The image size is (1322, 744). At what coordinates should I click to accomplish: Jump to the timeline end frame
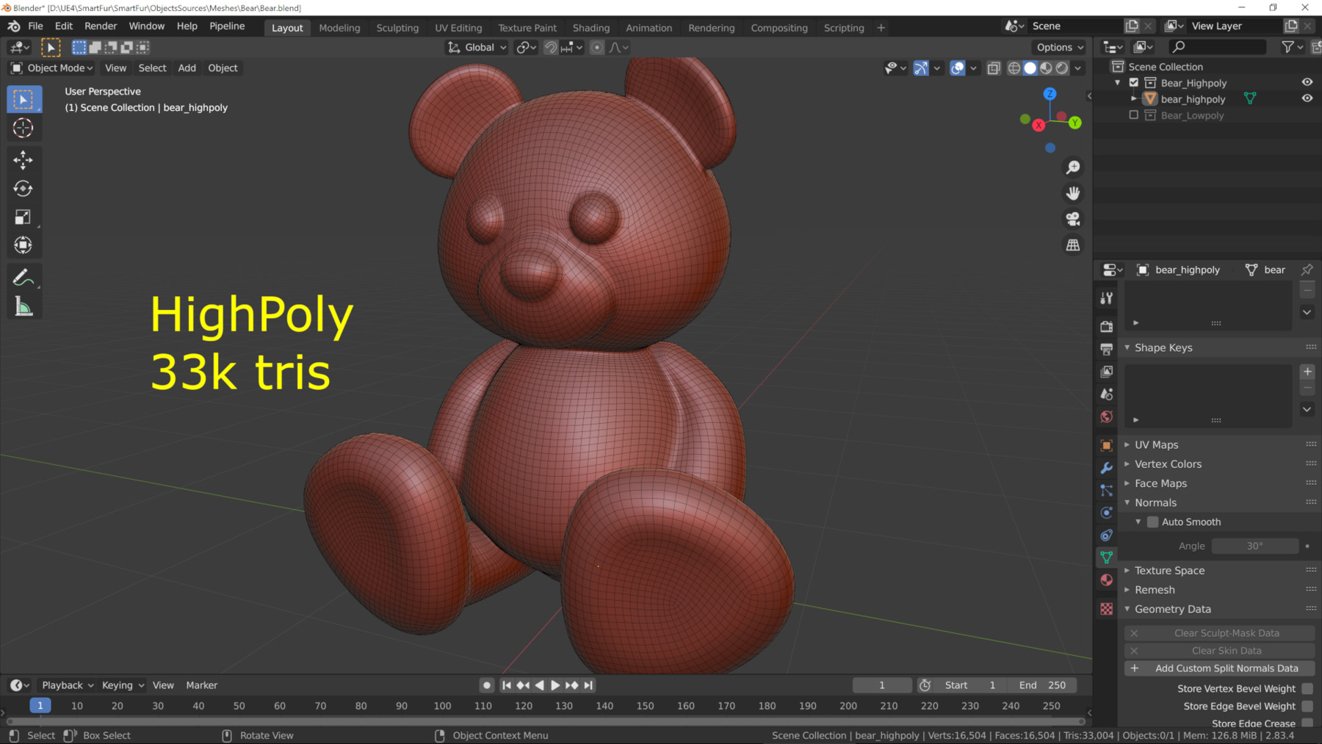(x=588, y=685)
